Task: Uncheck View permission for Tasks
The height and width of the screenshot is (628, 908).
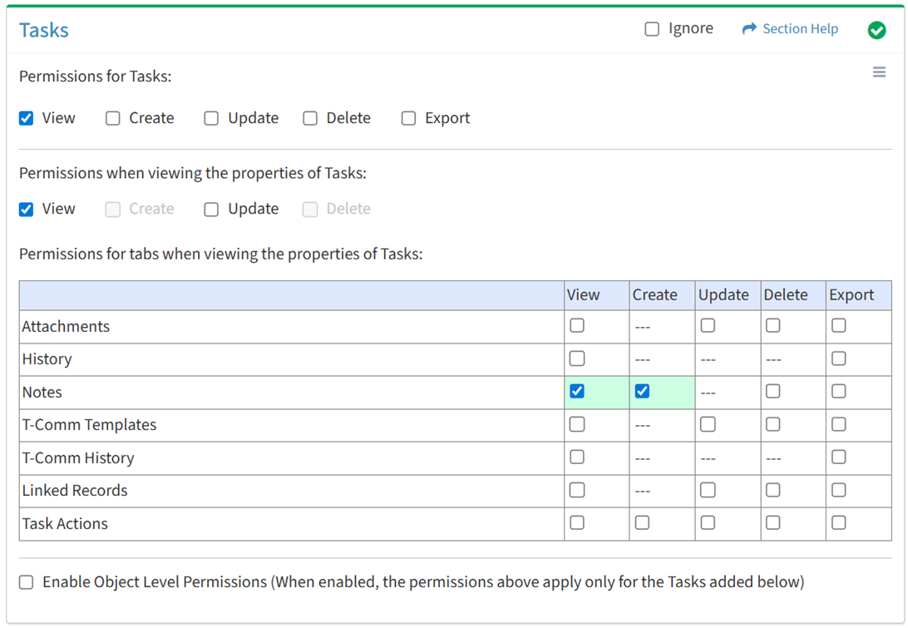Action: [27, 118]
